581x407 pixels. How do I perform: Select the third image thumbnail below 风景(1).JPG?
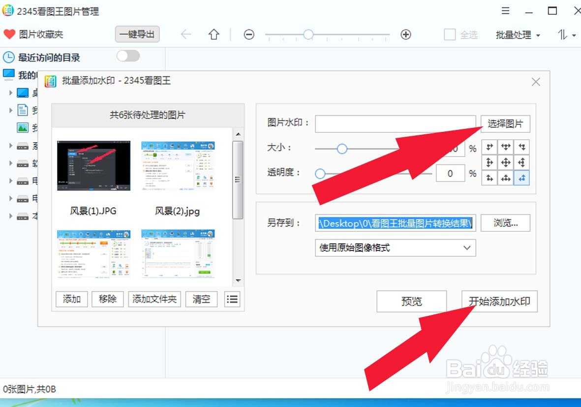click(93, 253)
